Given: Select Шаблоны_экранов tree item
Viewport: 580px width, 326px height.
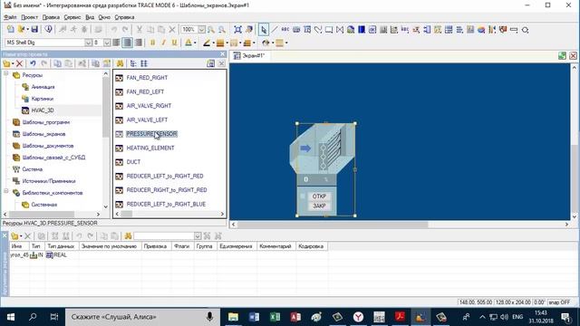Looking at the screenshot, I should [x=43, y=134].
